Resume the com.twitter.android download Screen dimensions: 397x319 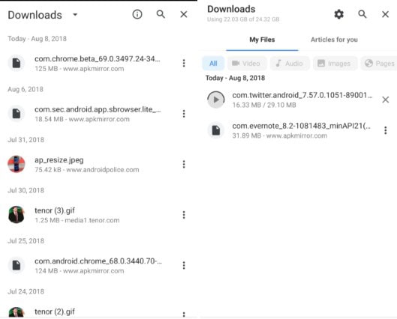(215, 100)
